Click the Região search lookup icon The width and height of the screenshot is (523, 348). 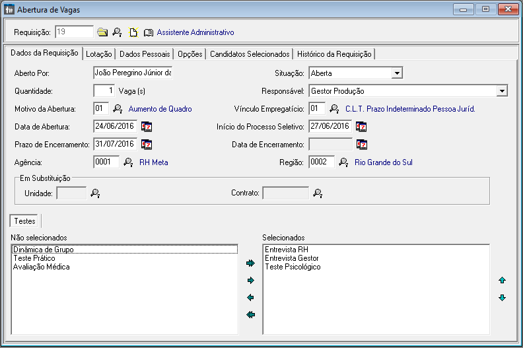[x=343, y=162]
